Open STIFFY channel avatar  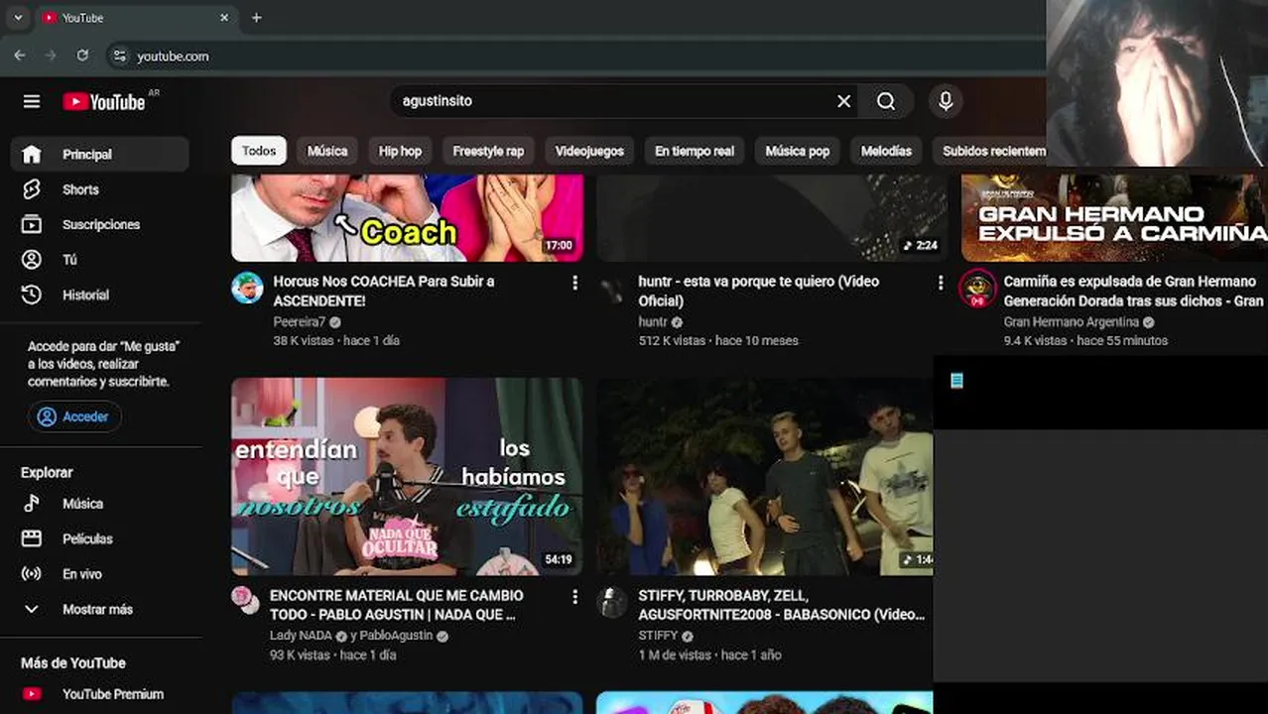pos(613,602)
